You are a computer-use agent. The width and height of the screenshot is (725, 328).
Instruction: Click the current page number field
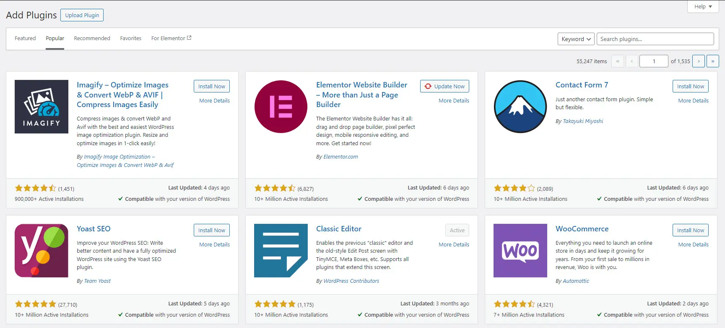pyautogui.click(x=654, y=61)
